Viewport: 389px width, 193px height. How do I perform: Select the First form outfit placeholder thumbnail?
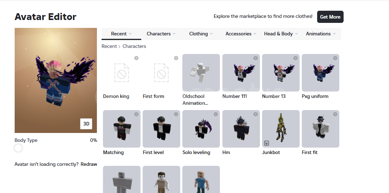pos(161,73)
